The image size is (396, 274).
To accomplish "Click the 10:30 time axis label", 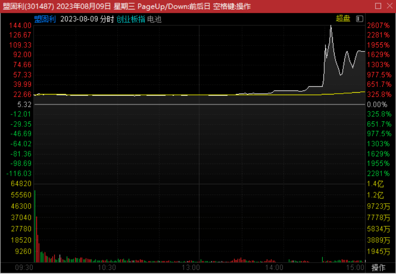I will pos(107,268).
